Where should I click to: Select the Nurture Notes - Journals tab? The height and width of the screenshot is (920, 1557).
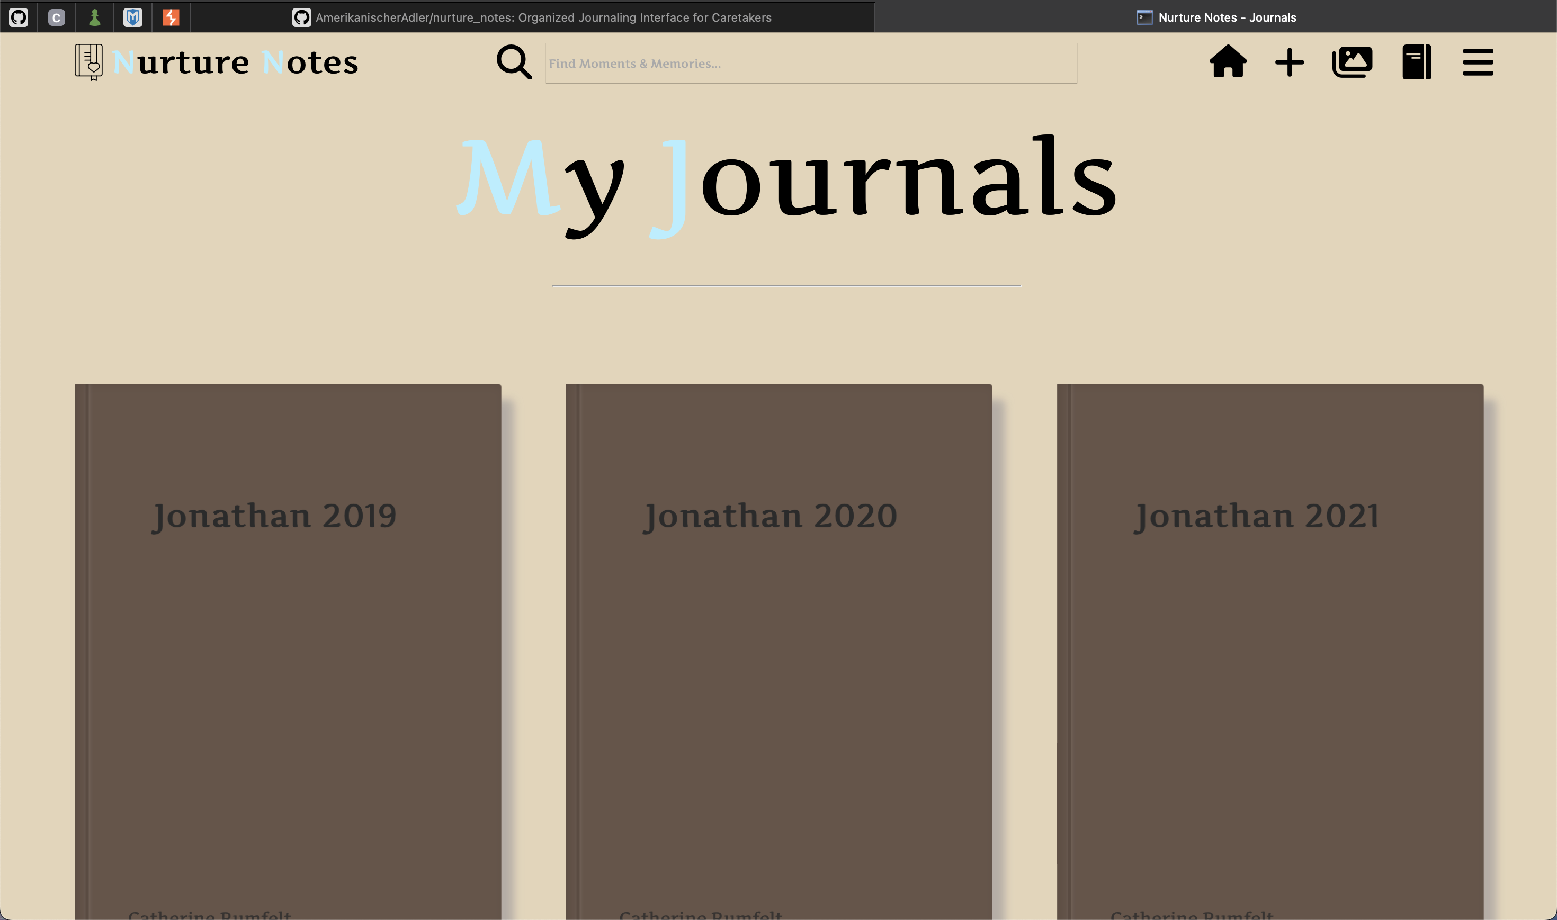point(1215,17)
